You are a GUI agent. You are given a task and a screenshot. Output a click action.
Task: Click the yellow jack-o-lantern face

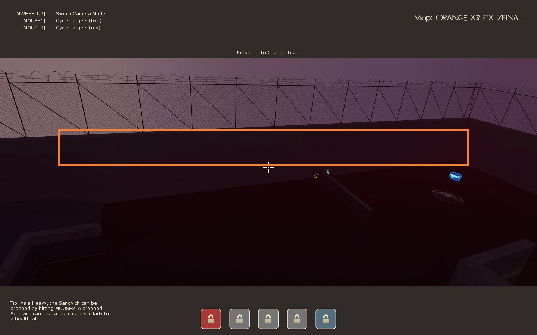316,176
